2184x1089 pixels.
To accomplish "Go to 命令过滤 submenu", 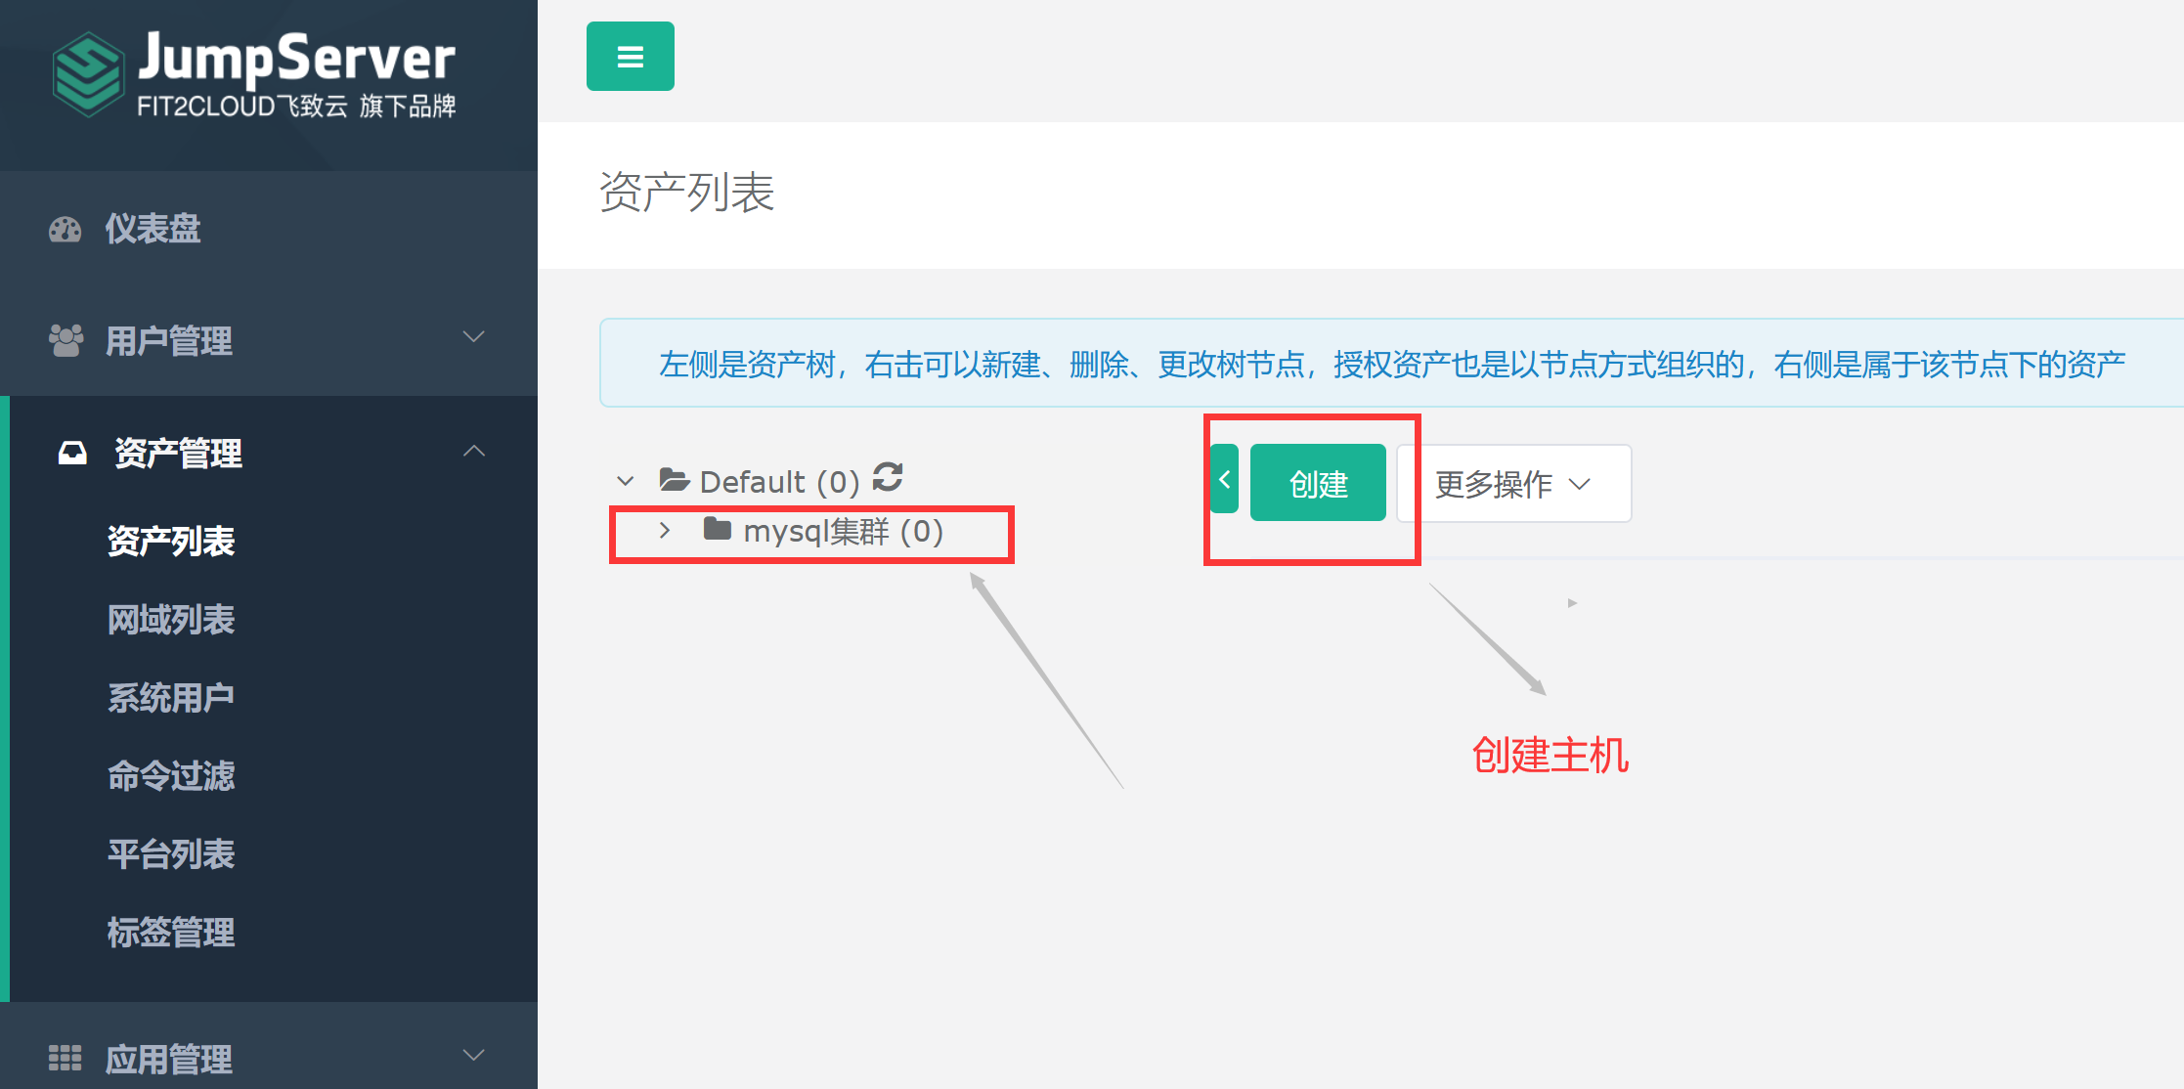I will click(x=171, y=775).
